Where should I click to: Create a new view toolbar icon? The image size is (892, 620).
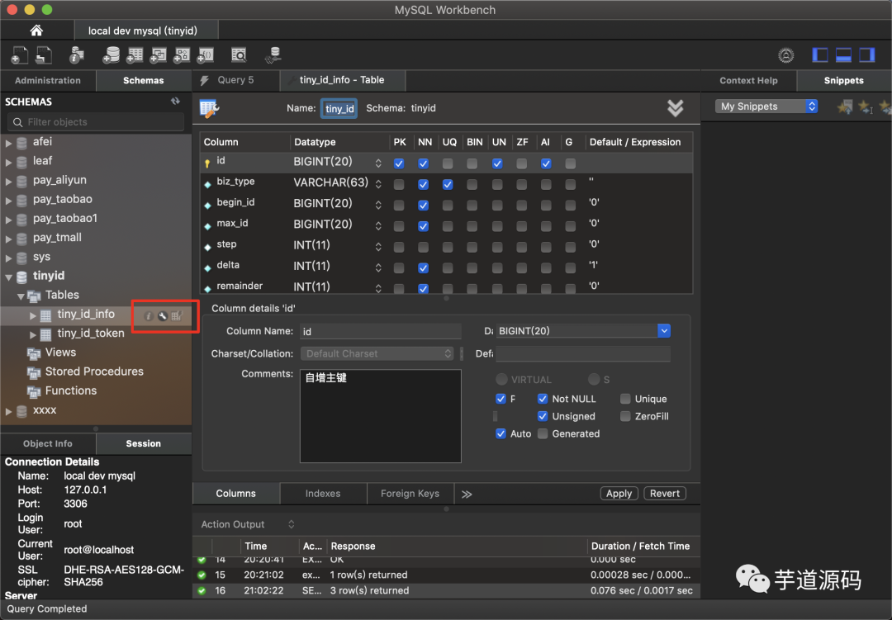(158, 55)
